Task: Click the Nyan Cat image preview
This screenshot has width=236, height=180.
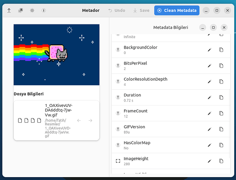Action: 56,54
